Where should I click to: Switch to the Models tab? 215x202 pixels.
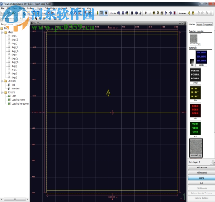(x=199, y=25)
